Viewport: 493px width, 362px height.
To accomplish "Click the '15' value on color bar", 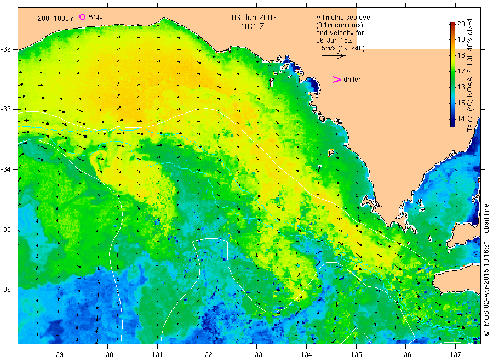I will pyautogui.click(x=461, y=103).
